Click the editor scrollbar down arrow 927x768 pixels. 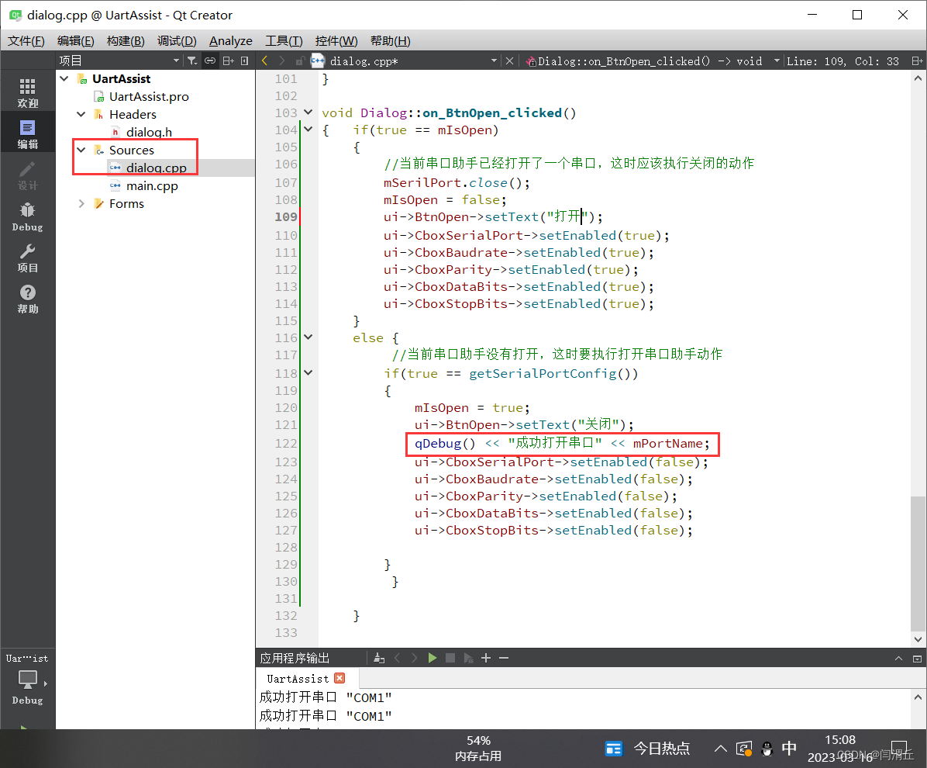pyautogui.click(x=918, y=639)
